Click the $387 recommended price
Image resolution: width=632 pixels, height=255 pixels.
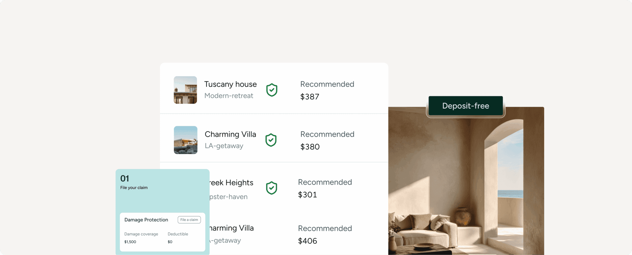[x=310, y=97]
